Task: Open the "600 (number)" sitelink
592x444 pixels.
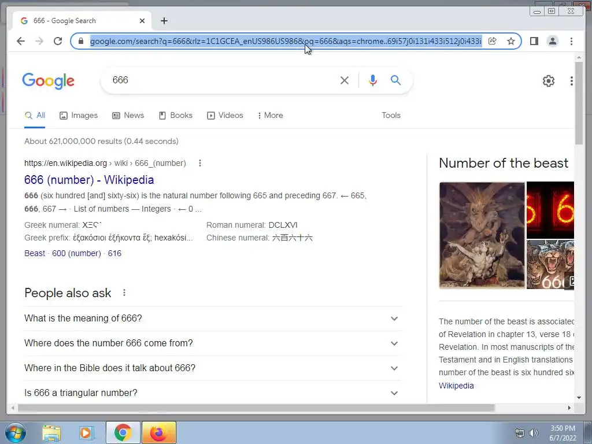Action: click(x=76, y=253)
